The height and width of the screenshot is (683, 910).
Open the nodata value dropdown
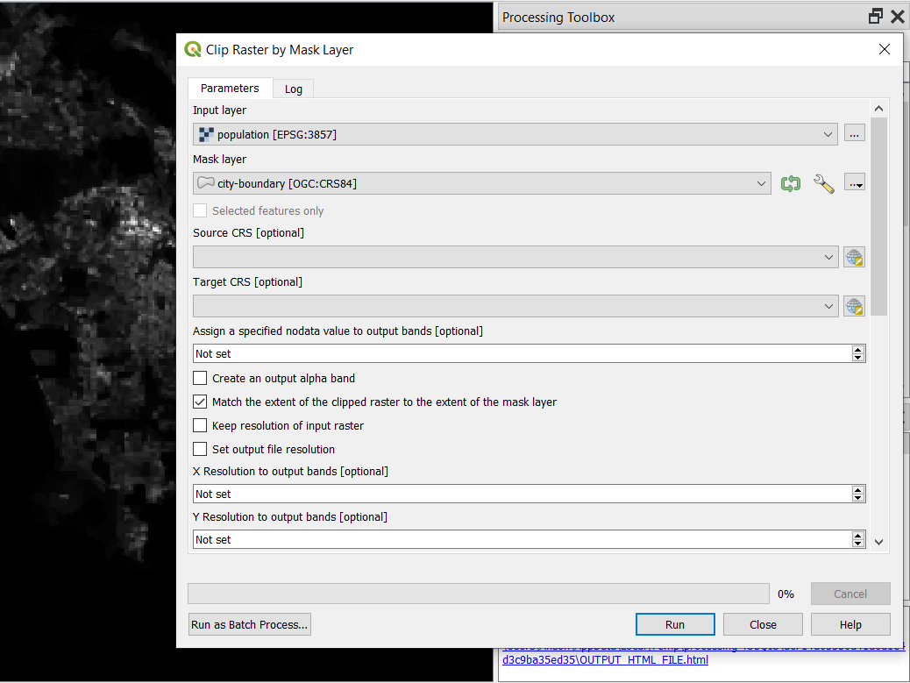857,352
